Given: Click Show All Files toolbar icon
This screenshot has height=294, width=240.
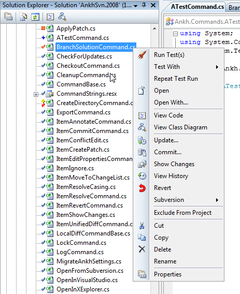Looking at the screenshot, I should (x=23, y=17).
